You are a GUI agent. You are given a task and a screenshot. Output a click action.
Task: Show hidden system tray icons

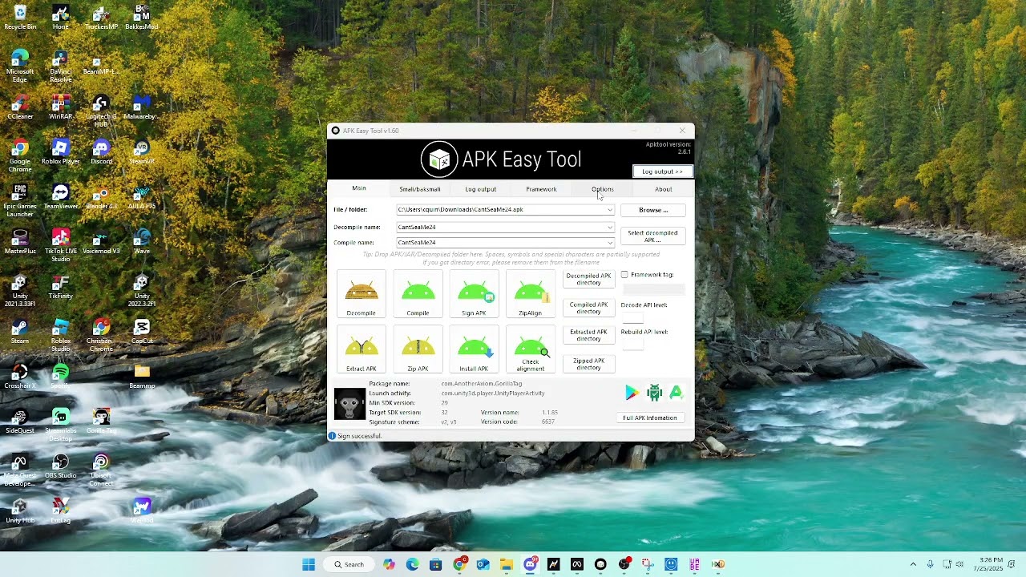click(912, 564)
